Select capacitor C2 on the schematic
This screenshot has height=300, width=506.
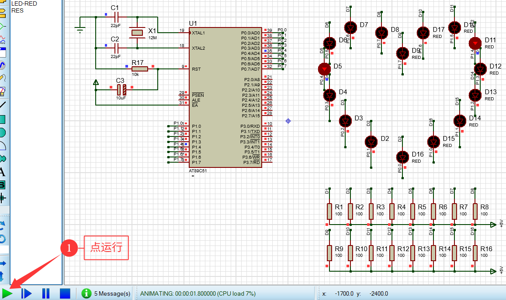(x=117, y=48)
